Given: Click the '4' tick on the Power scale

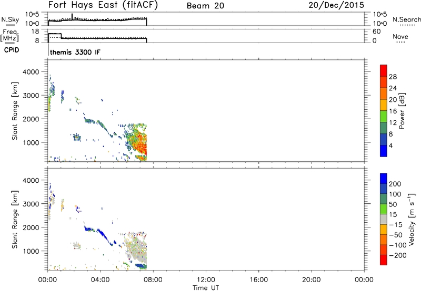Looking at the screenshot, I should coord(390,145).
